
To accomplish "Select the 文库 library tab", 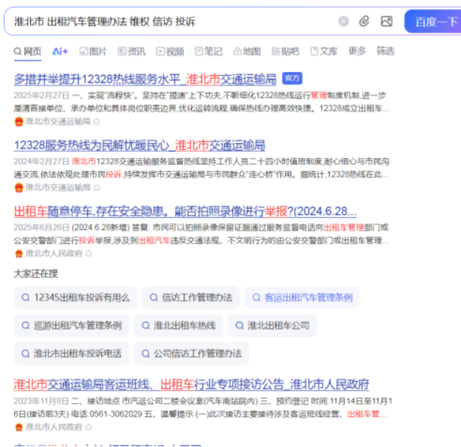I will [323, 51].
